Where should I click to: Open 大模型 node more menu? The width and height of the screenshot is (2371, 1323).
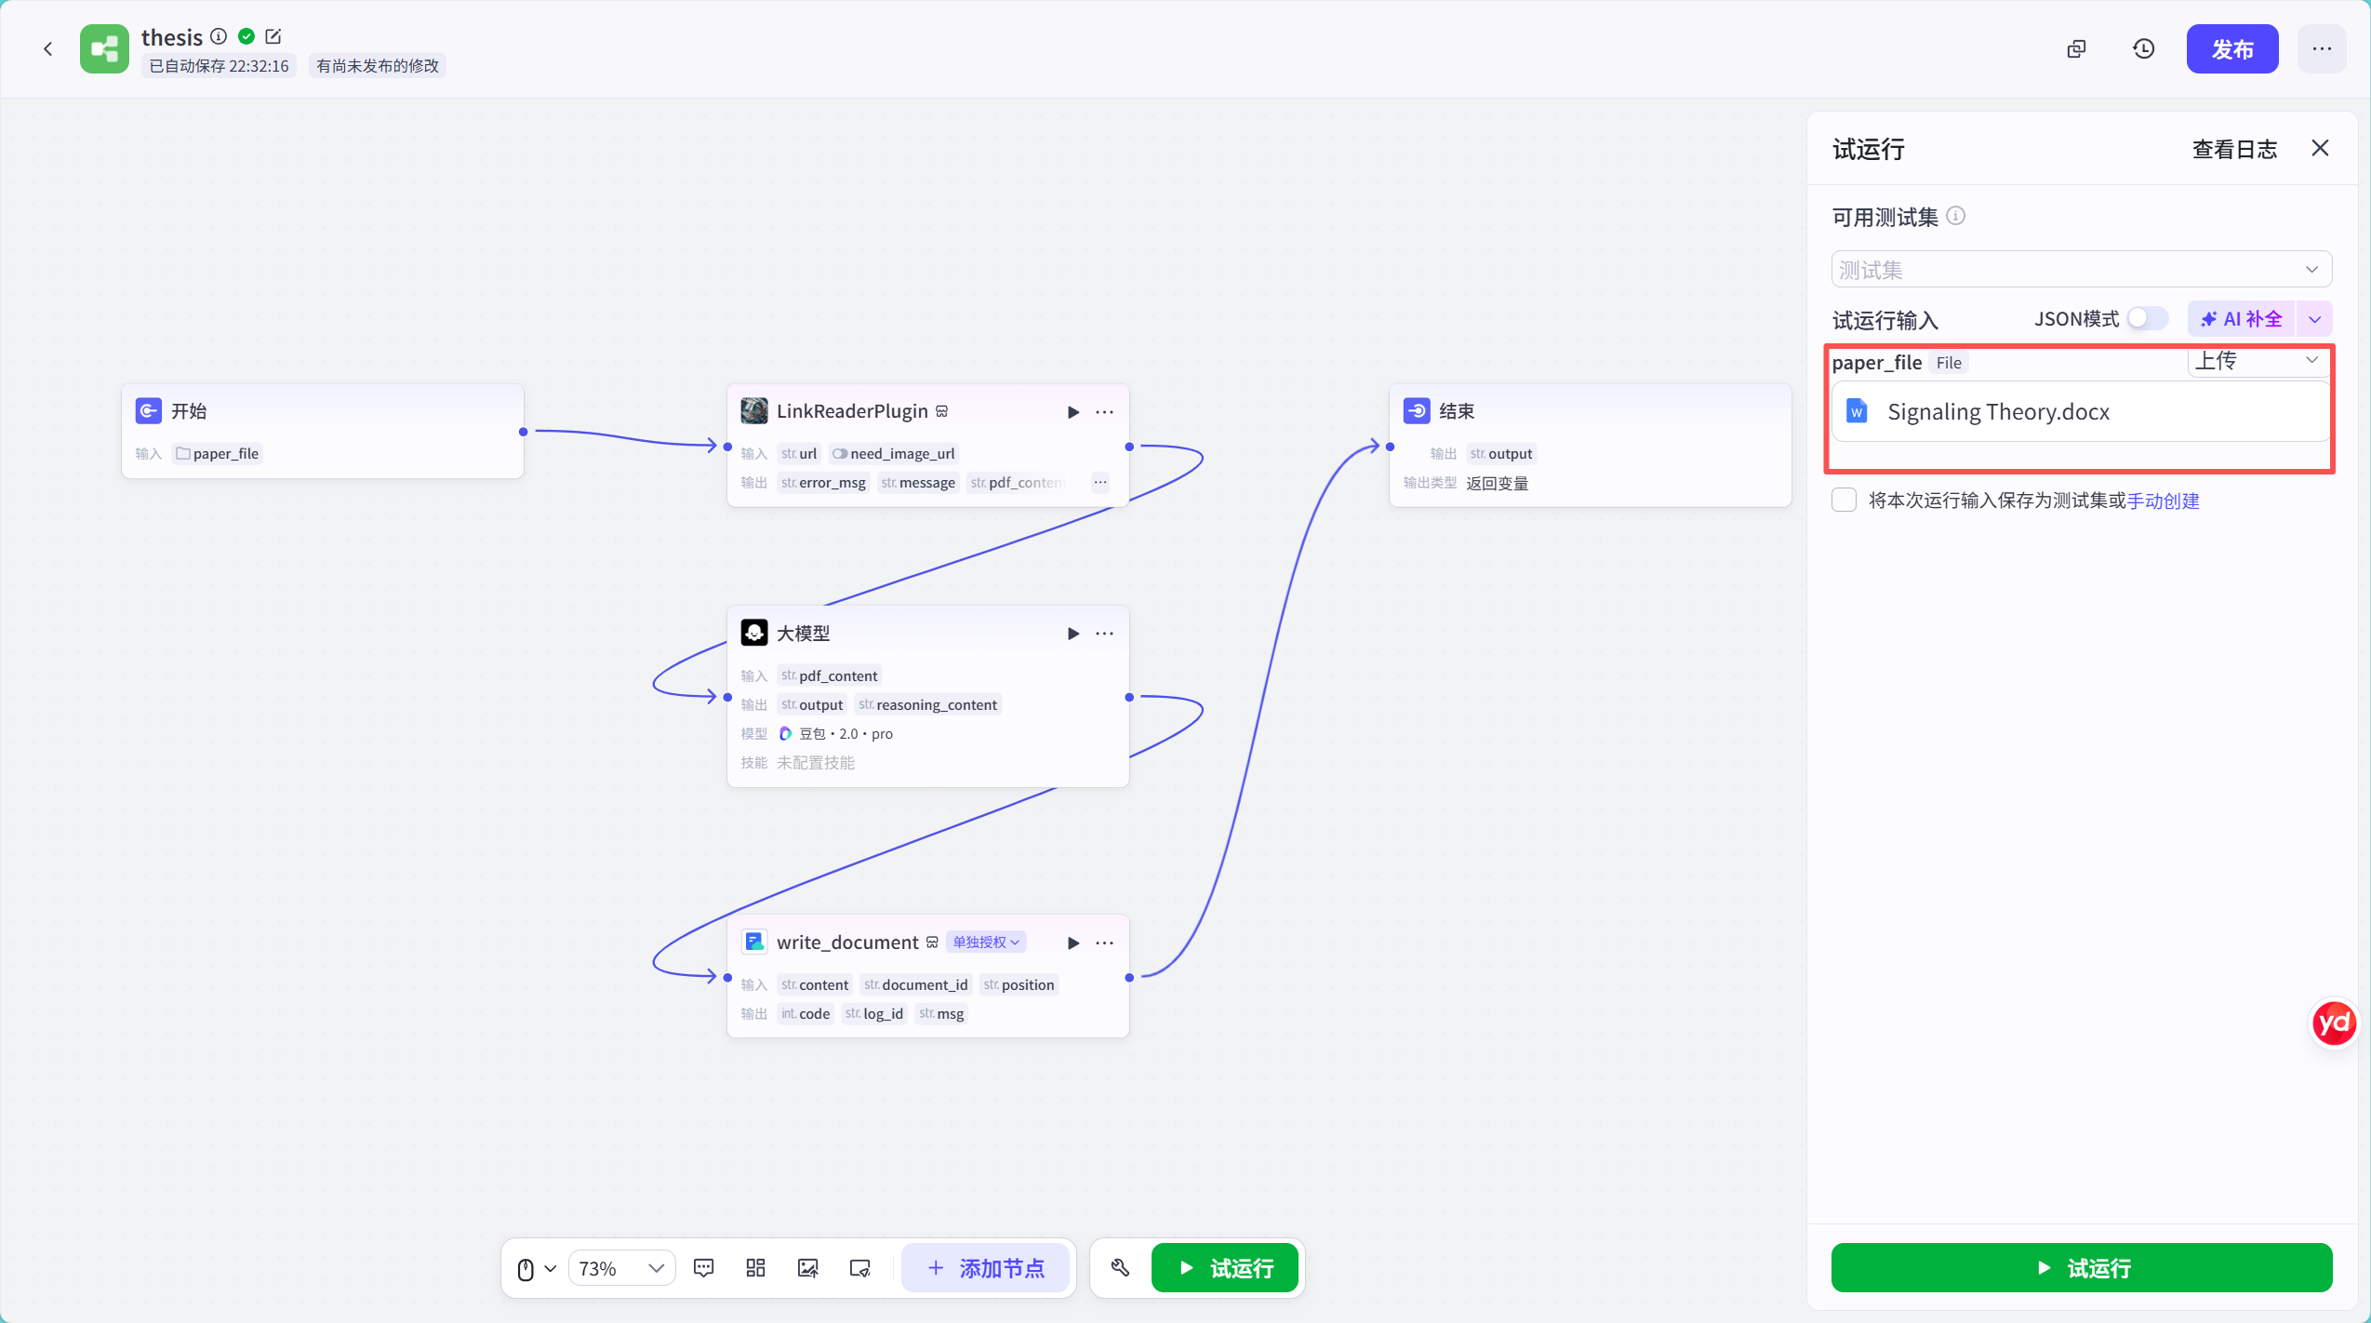[1104, 634]
